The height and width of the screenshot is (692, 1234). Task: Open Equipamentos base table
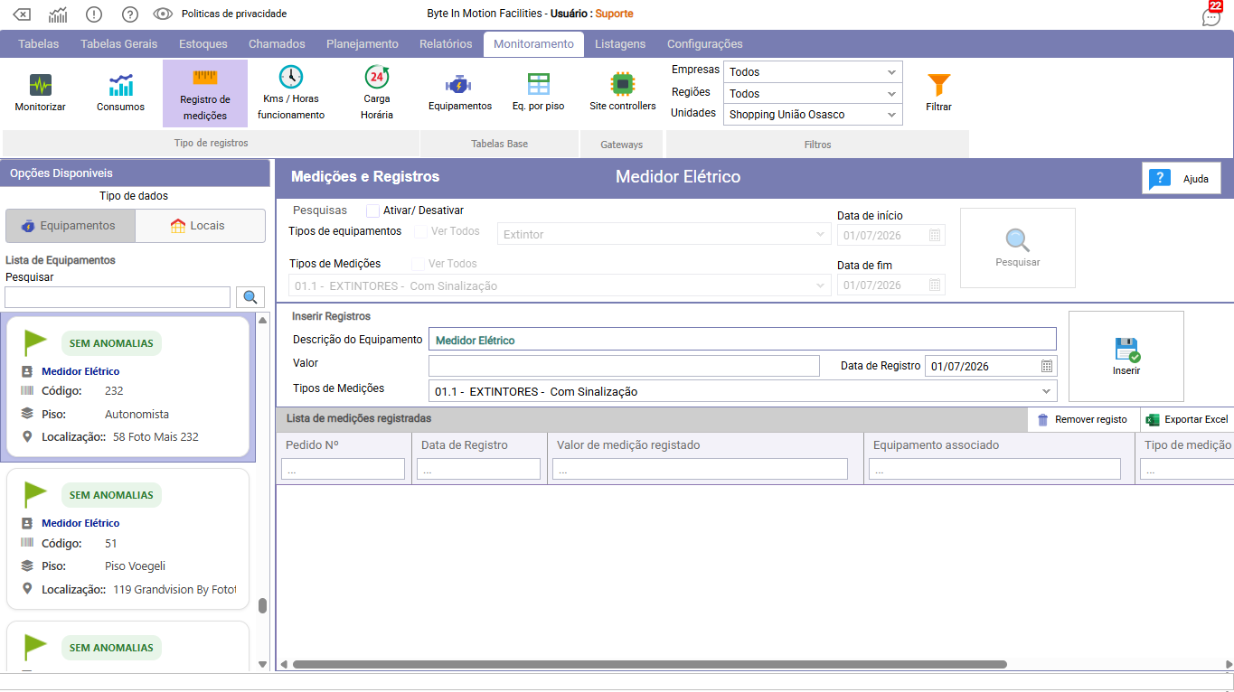(459, 93)
